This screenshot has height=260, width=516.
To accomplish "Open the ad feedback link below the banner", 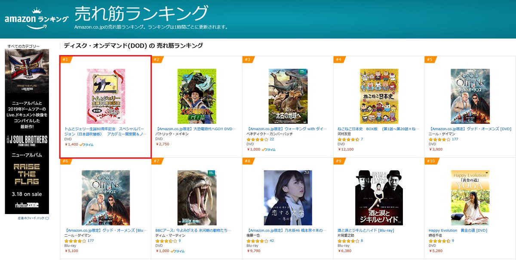I will (x=34, y=218).
